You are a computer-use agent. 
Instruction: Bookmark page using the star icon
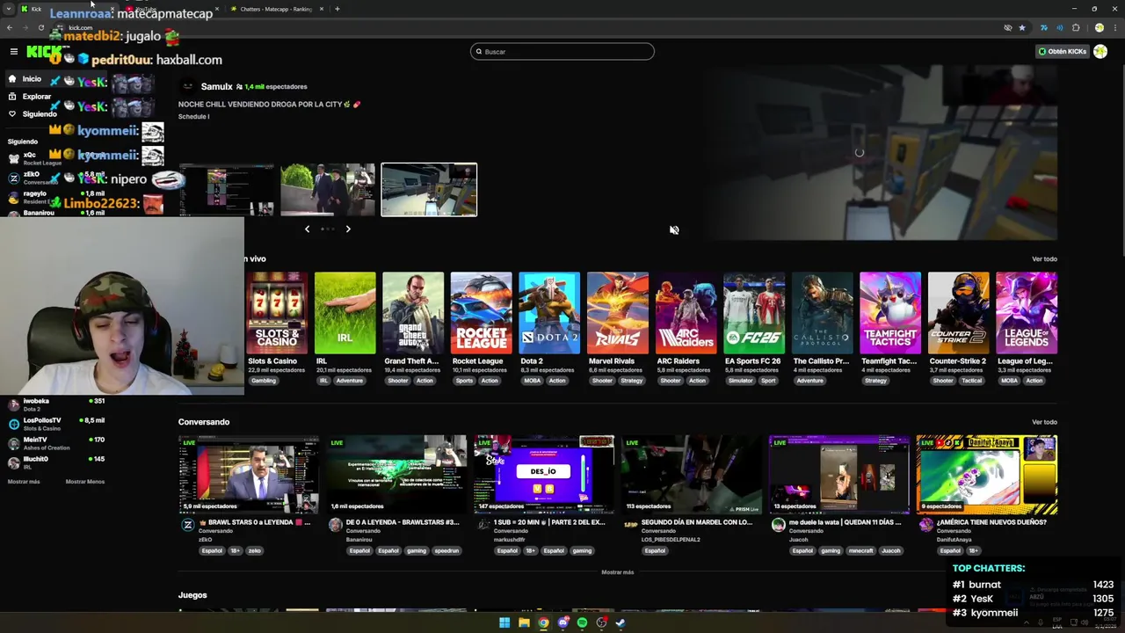tap(1022, 27)
